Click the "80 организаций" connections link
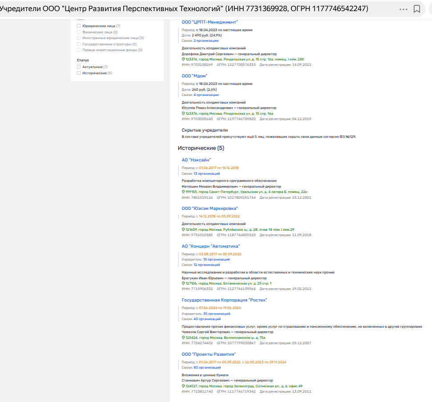Image resolution: width=432 pixels, height=402 pixels. pos(207,367)
